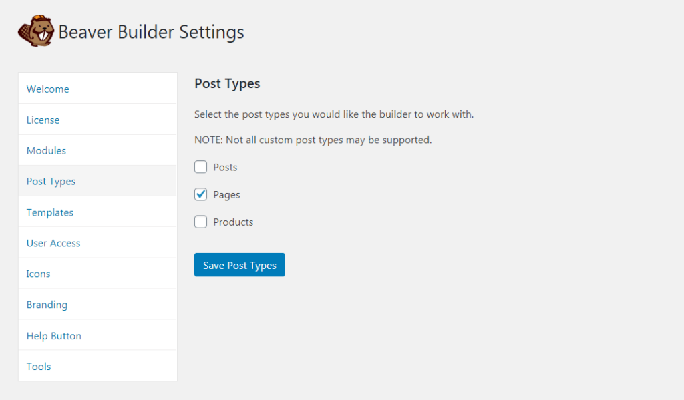Screen dimensions: 684x400
Task: Select the Post Types tab
Action: [51, 181]
